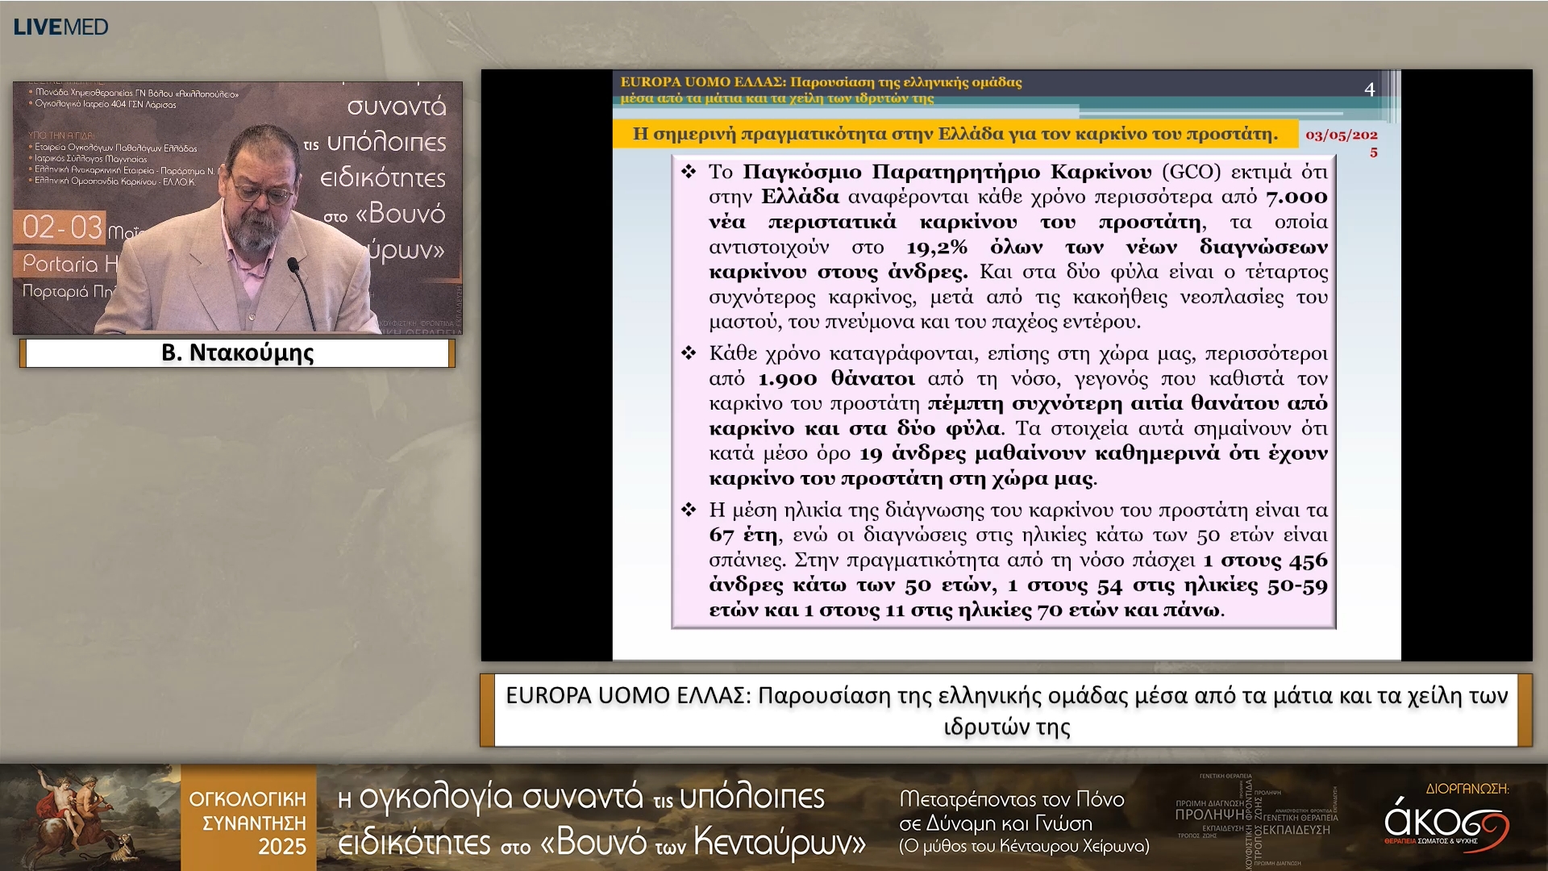This screenshot has width=1548, height=871.
Task: Click slide number 4
Action: 1369,90
